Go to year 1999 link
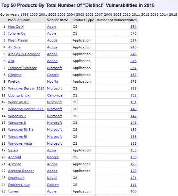 coord(24,15)
